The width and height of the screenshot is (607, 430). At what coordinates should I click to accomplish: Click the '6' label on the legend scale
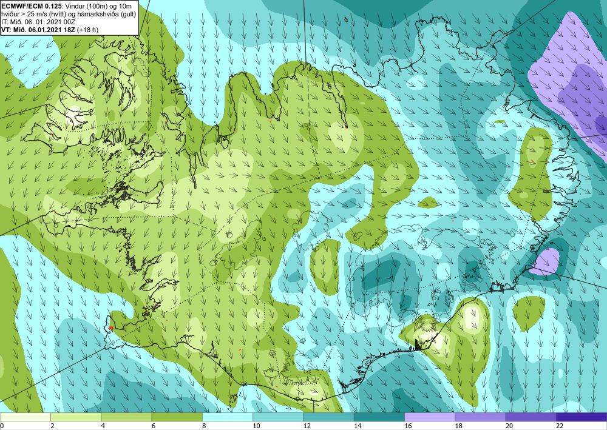[x=154, y=426]
